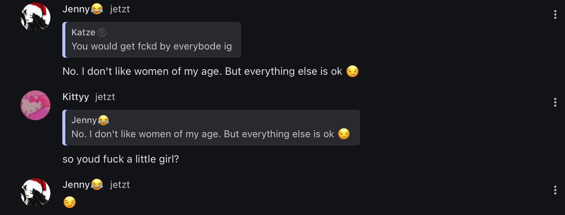Click Jenny's avatar beside the bottom message
The width and height of the screenshot is (565, 215).
tap(35, 193)
